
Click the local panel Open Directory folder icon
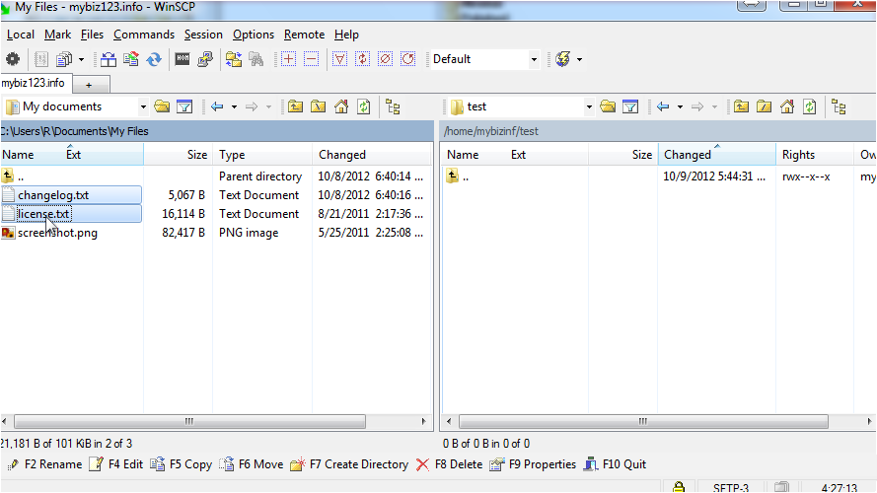pos(162,106)
